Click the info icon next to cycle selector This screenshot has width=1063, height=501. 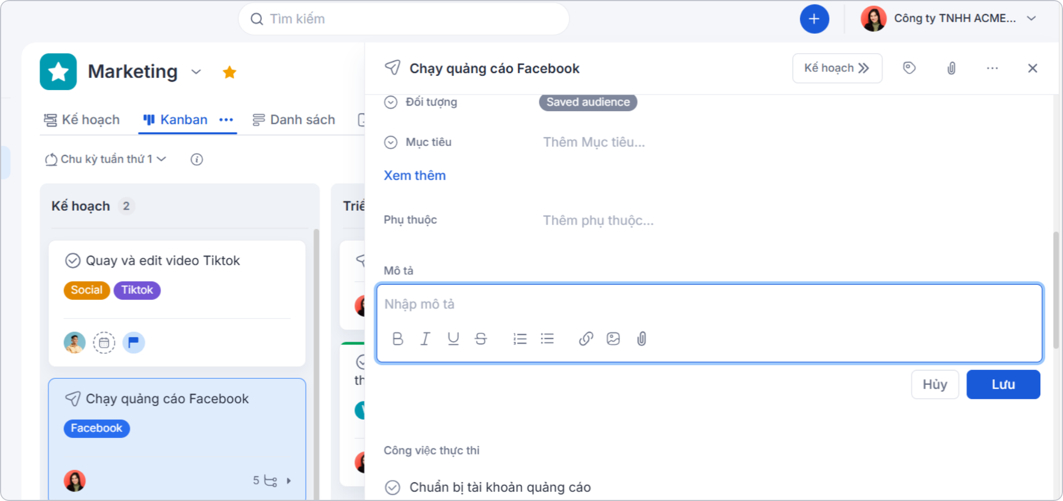click(197, 159)
